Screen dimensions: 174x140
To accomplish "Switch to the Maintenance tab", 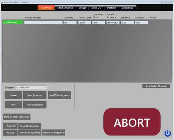I will (x=65, y=8).
